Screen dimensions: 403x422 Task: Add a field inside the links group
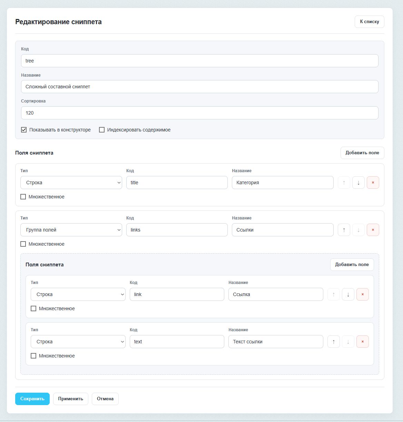click(x=352, y=265)
